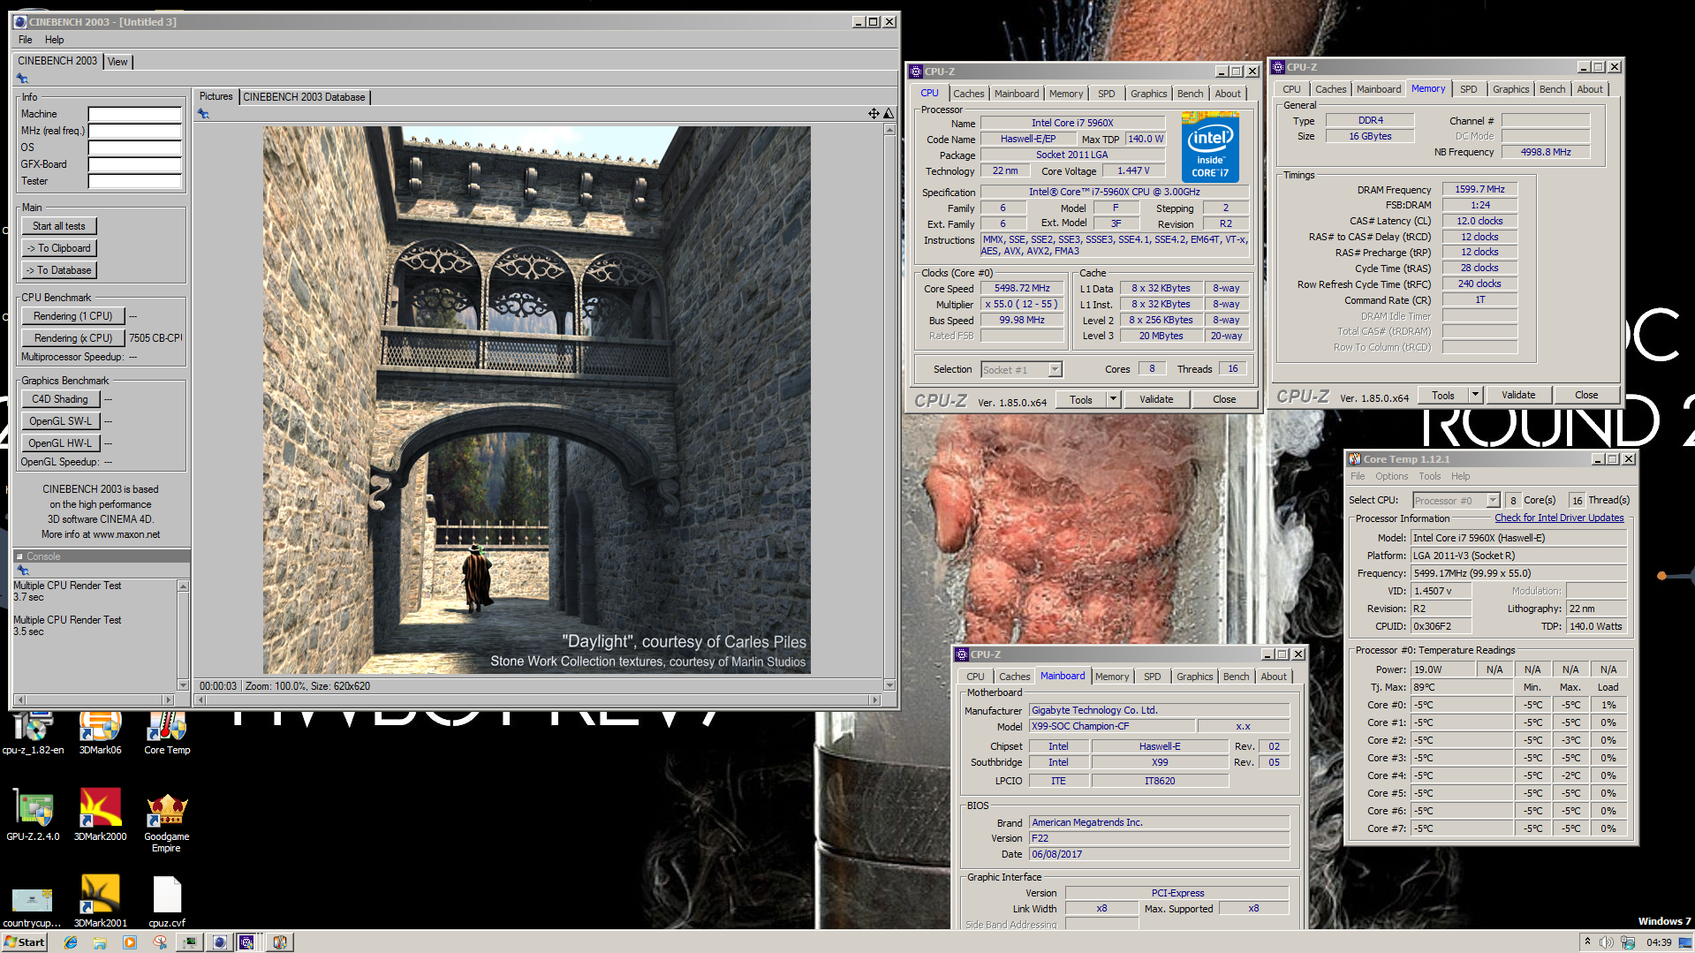
Task: Open Windows Explorer folder icon in taskbar
Action: (x=100, y=942)
